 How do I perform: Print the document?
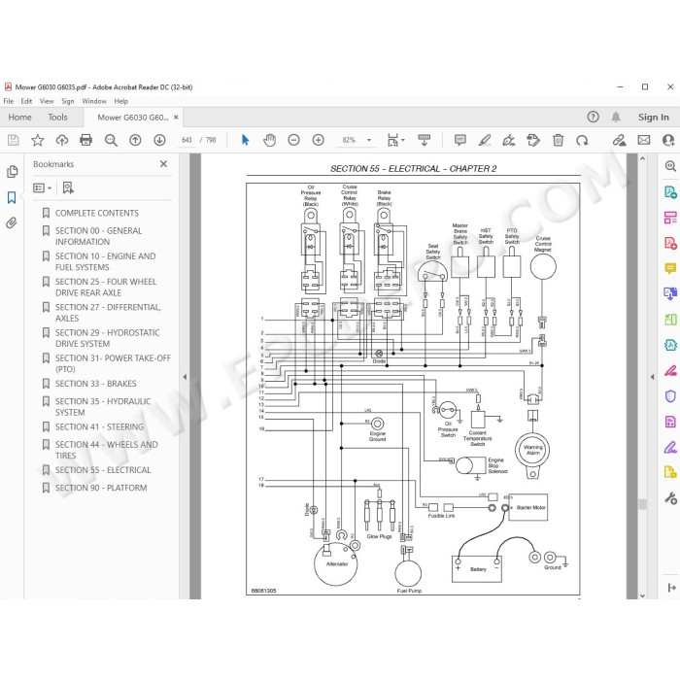85,140
